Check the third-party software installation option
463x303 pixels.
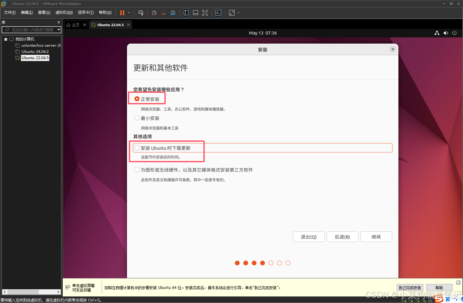137,169
